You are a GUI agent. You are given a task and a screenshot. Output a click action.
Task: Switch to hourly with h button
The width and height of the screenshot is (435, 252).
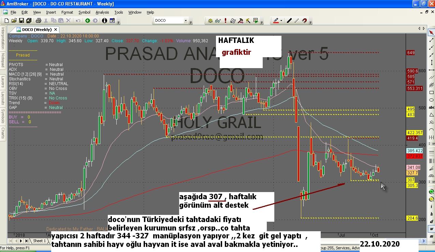pos(432,214)
